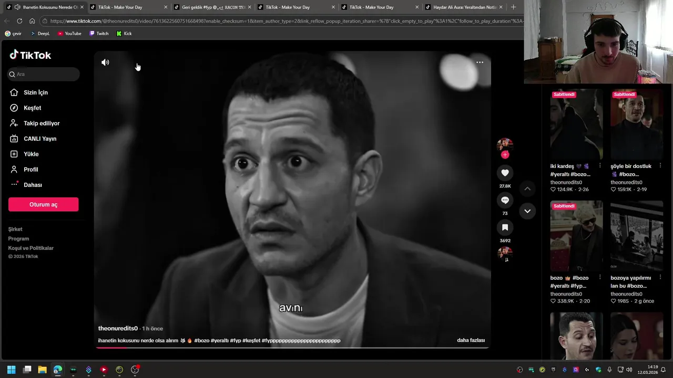Image resolution: width=673 pixels, height=378 pixels.
Task: Open Twitch bookmark
Action: pos(99,34)
